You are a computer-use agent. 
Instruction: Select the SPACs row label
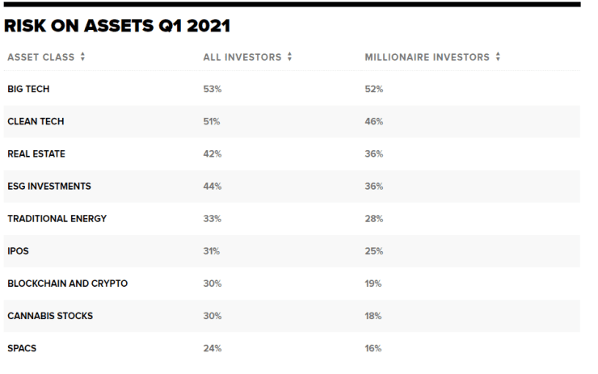point(22,348)
